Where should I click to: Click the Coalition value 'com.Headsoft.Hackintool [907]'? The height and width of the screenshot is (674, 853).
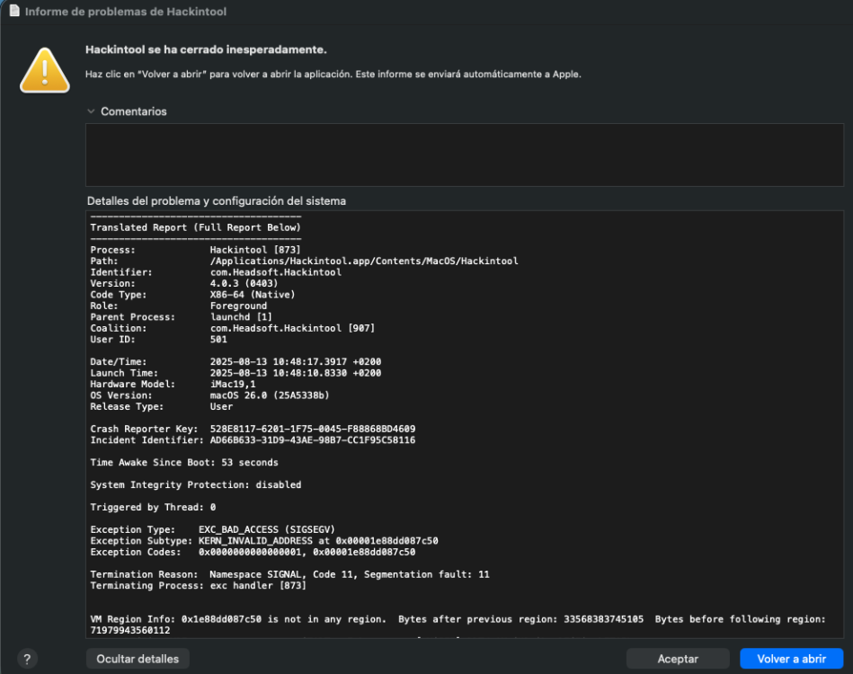pos(292,328)
